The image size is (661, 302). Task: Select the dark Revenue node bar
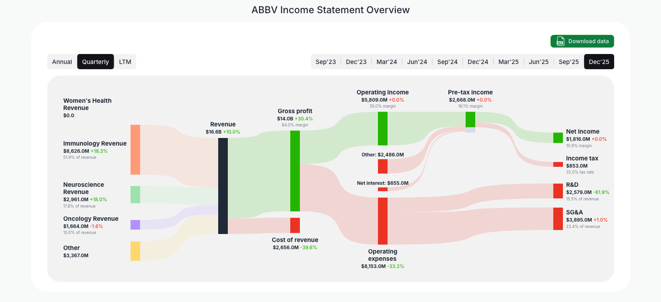(223, 186)
